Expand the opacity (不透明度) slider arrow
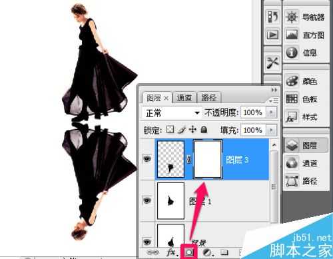The height and width of the screenshot is (259, 333). tap(271, 113)
